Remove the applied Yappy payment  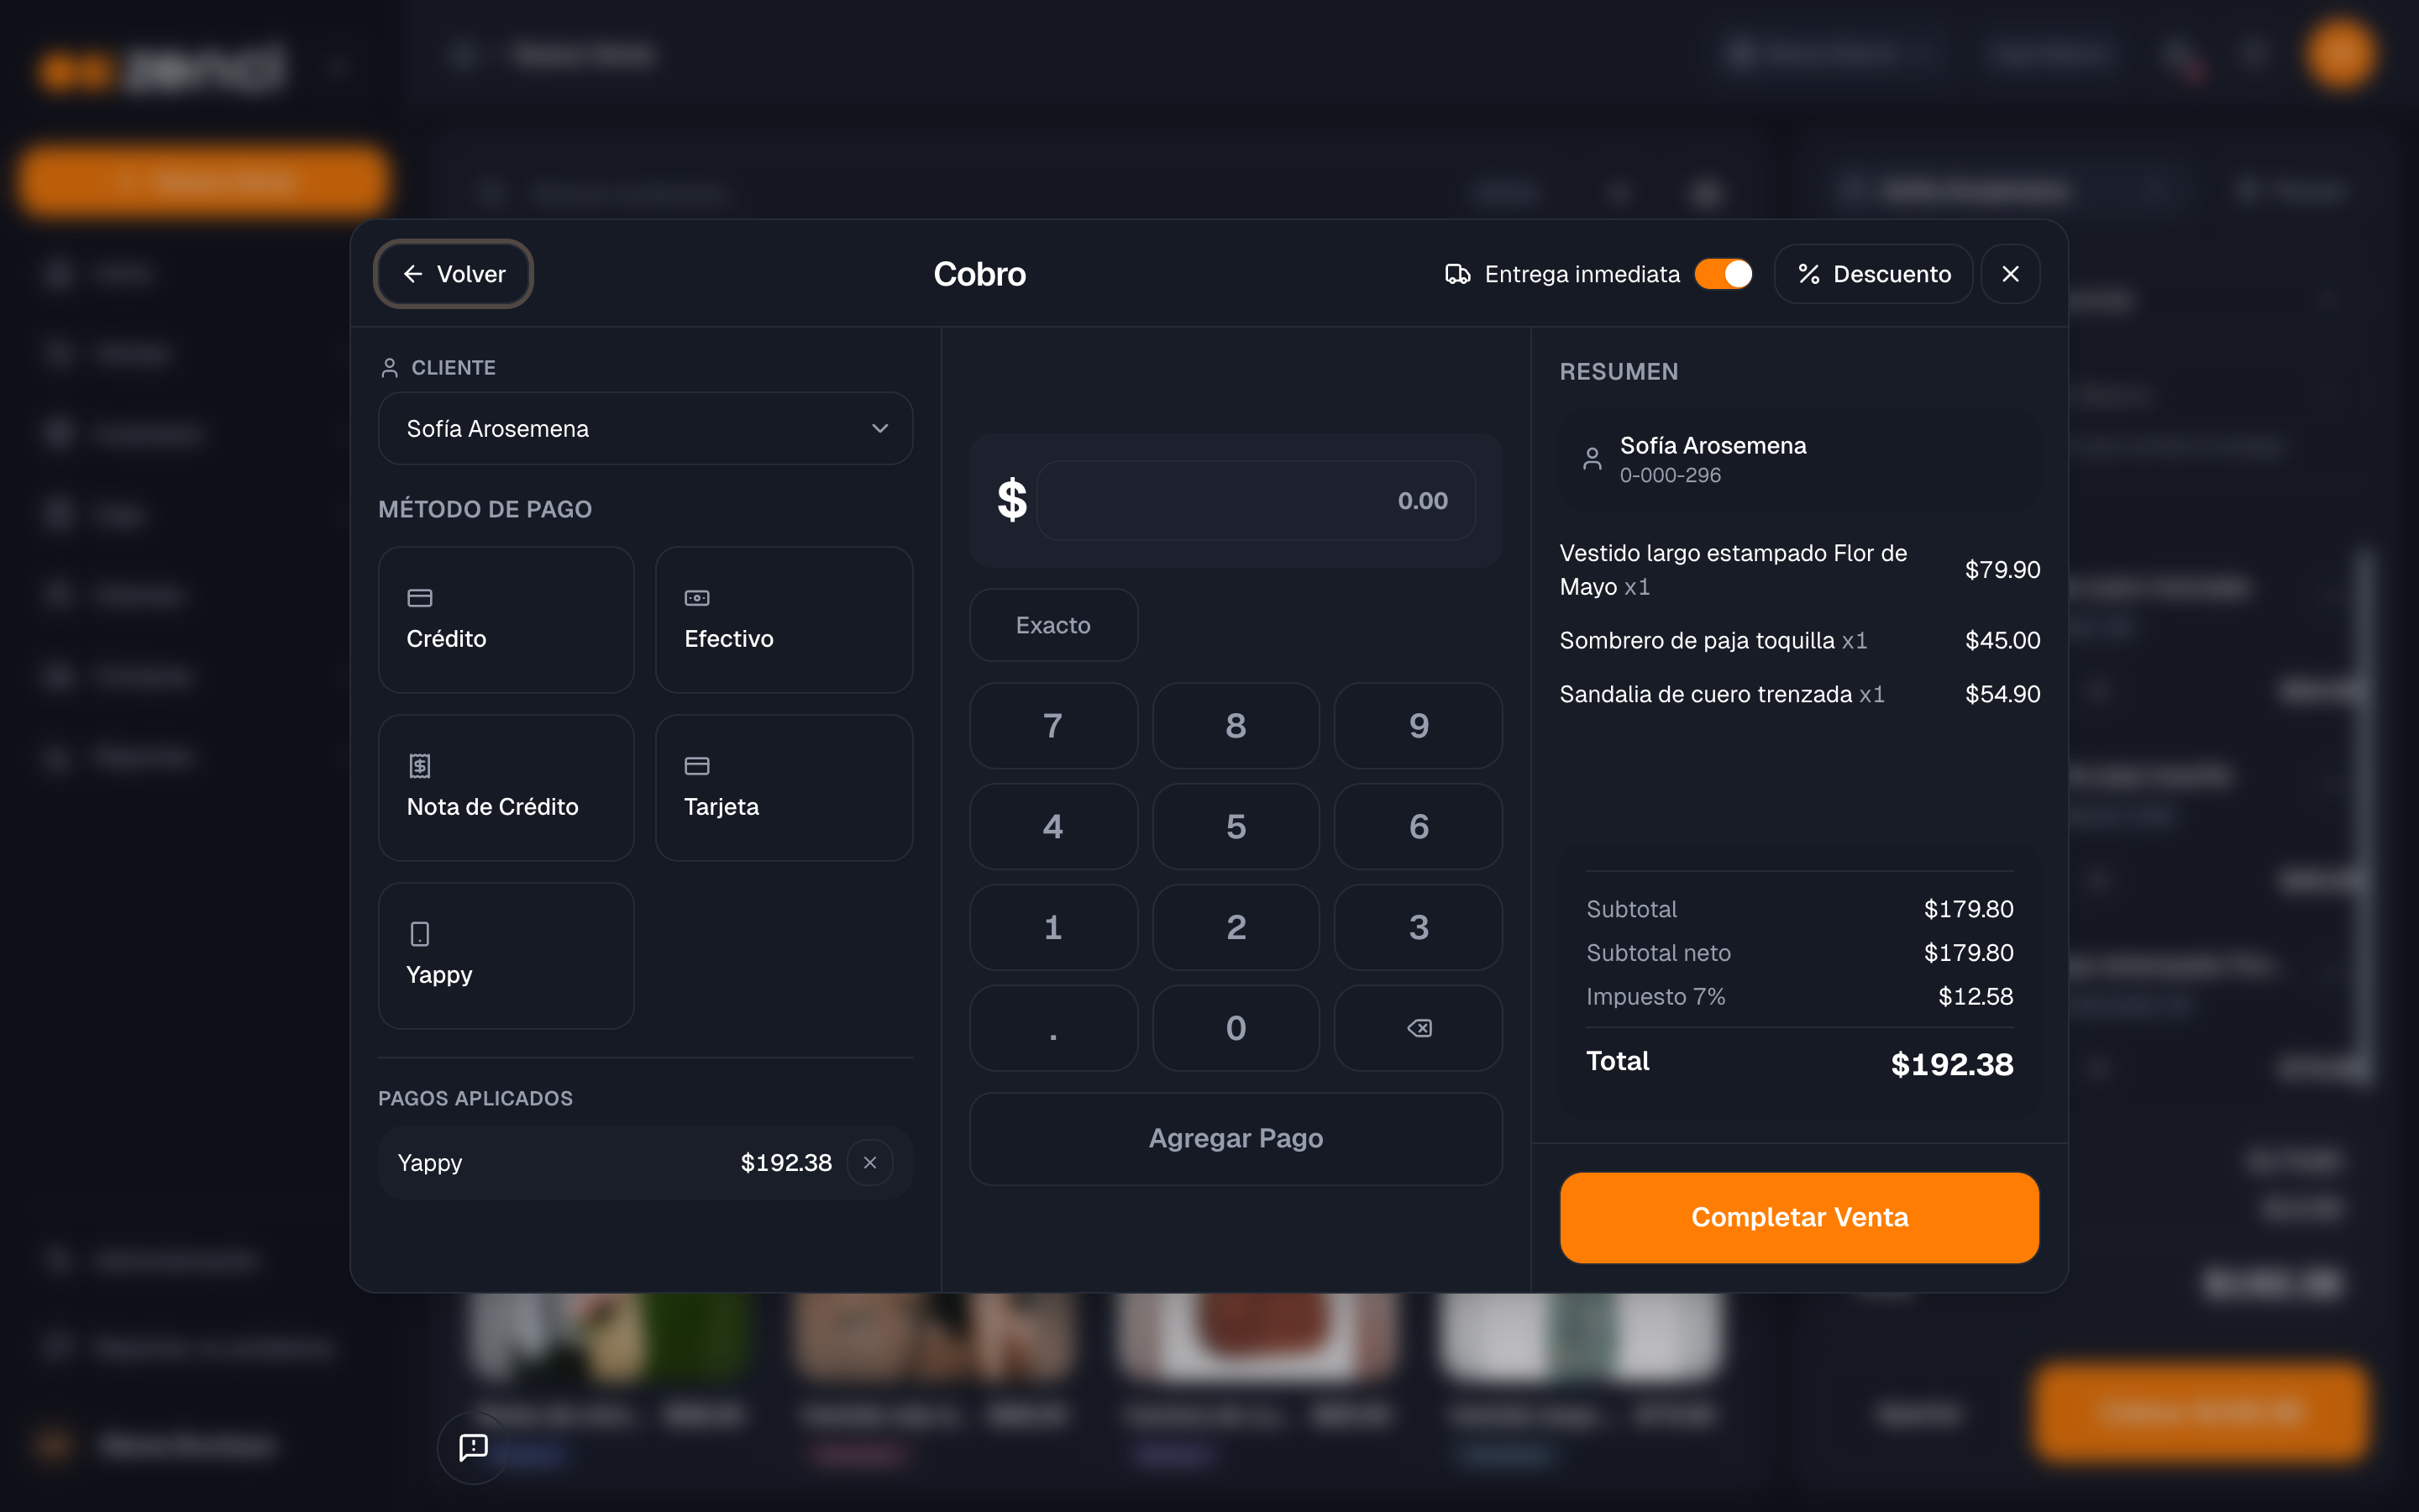(869, 1163)
